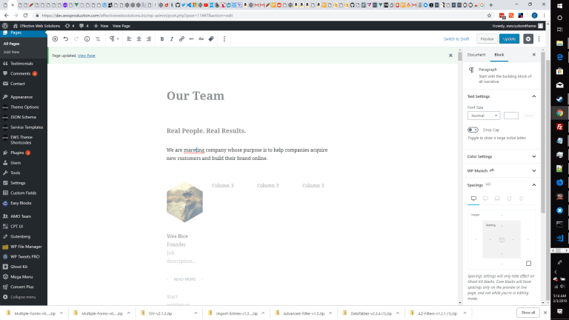Open options for DataTables-v2.3.4 download
The image size is (569, 320).
pos(398,313)
